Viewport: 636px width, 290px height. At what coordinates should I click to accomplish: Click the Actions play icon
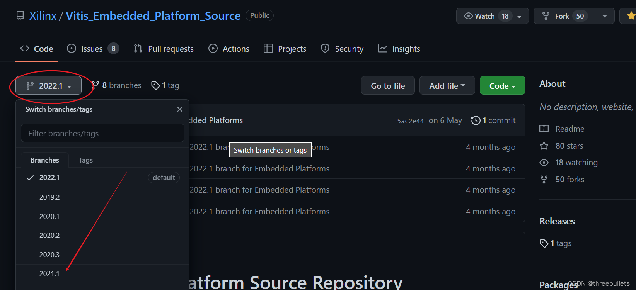coord(213,48)
